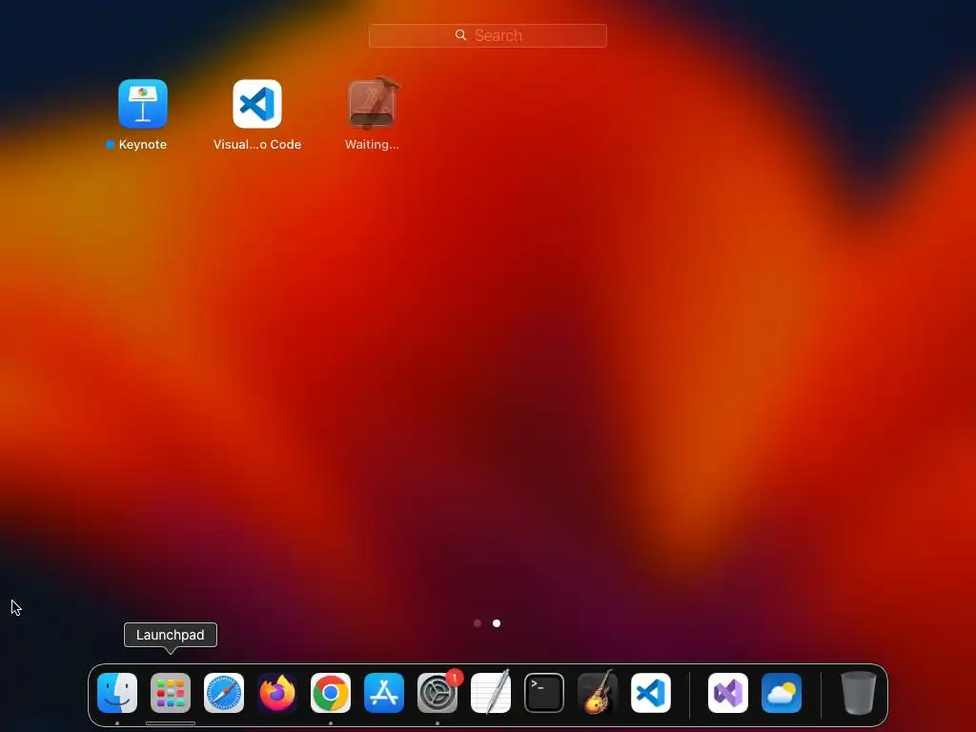Click the Keynote label text
The width and height of the screenshot is (976, 732).
coord(143,145)
